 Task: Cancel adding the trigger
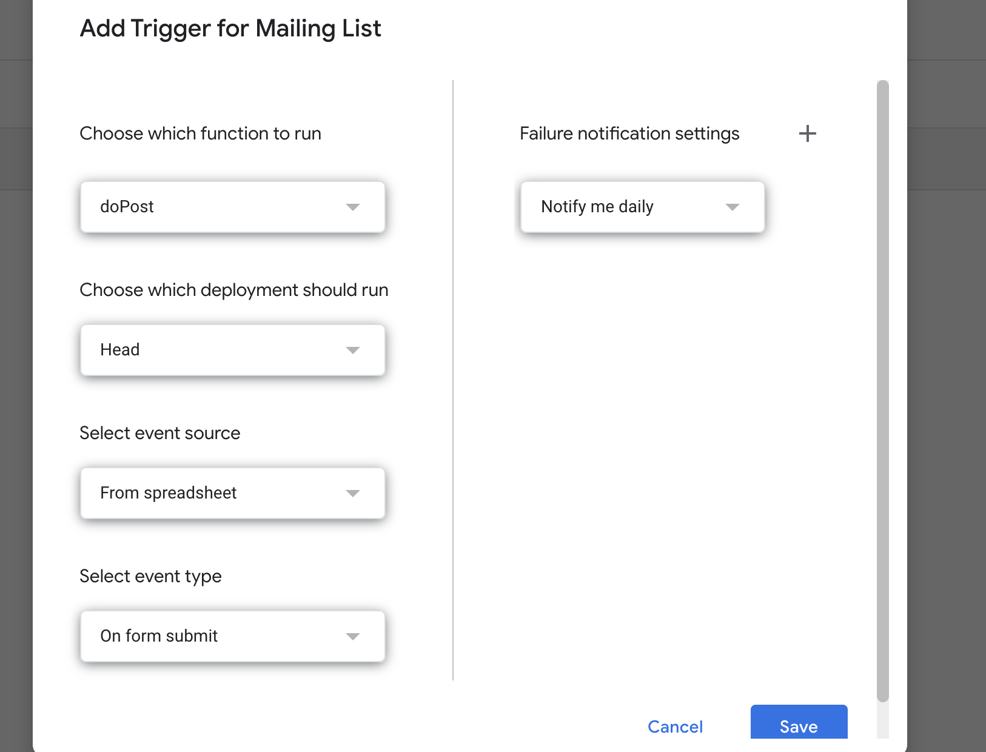675,727
